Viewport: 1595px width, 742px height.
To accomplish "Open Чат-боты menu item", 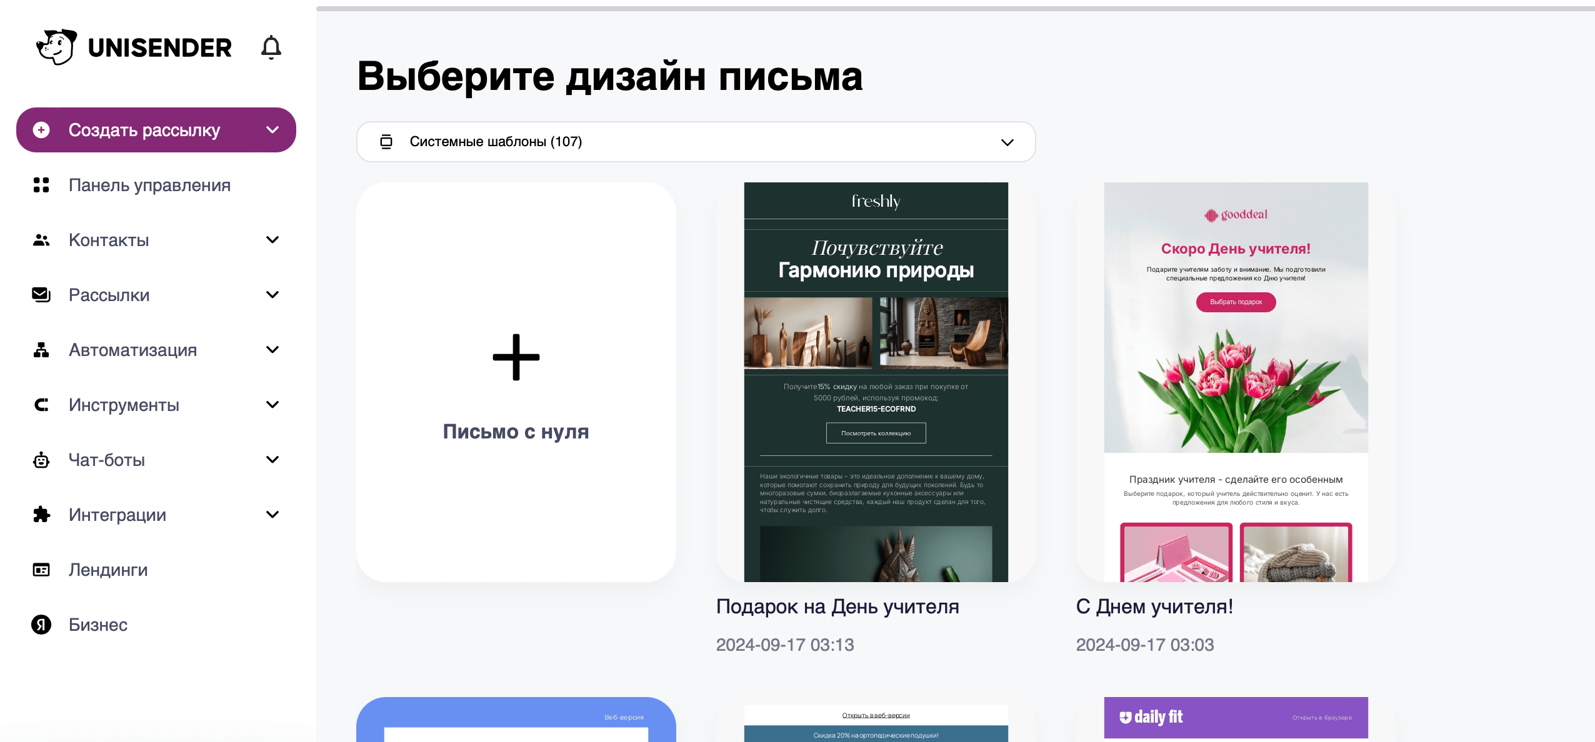I will tap(156, 460).
